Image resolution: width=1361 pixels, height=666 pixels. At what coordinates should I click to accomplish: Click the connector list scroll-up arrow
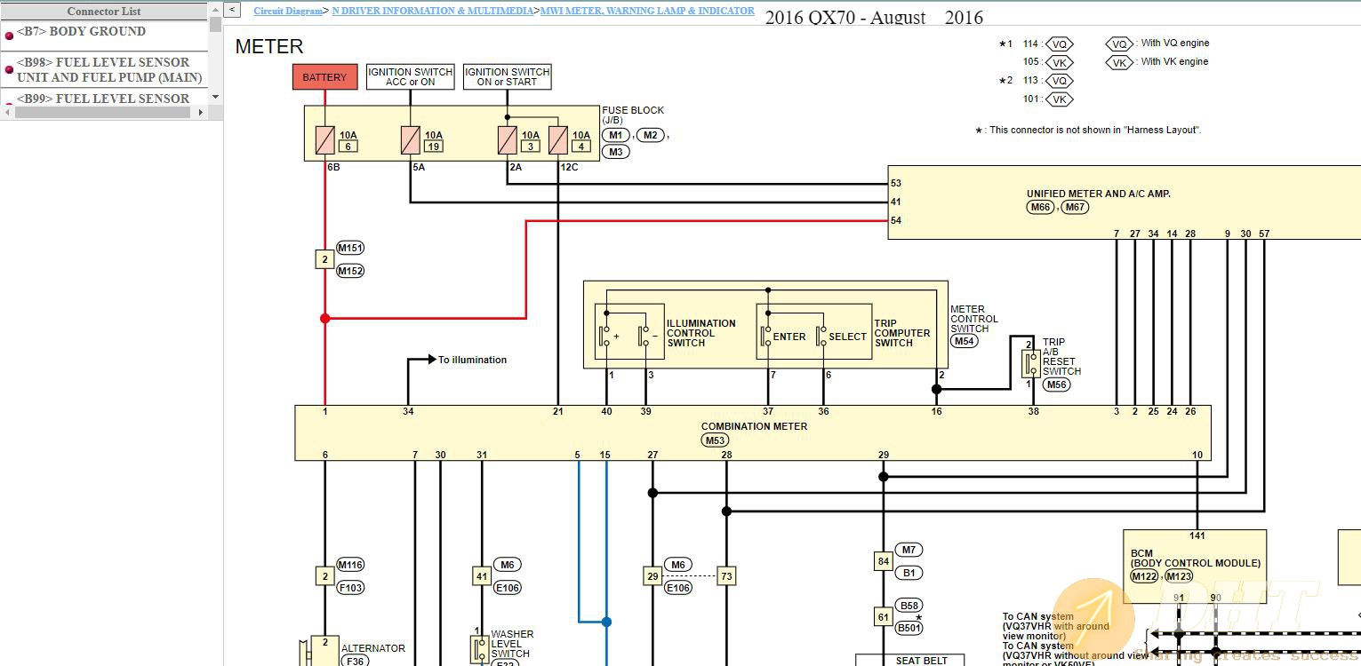coord(215,9)
